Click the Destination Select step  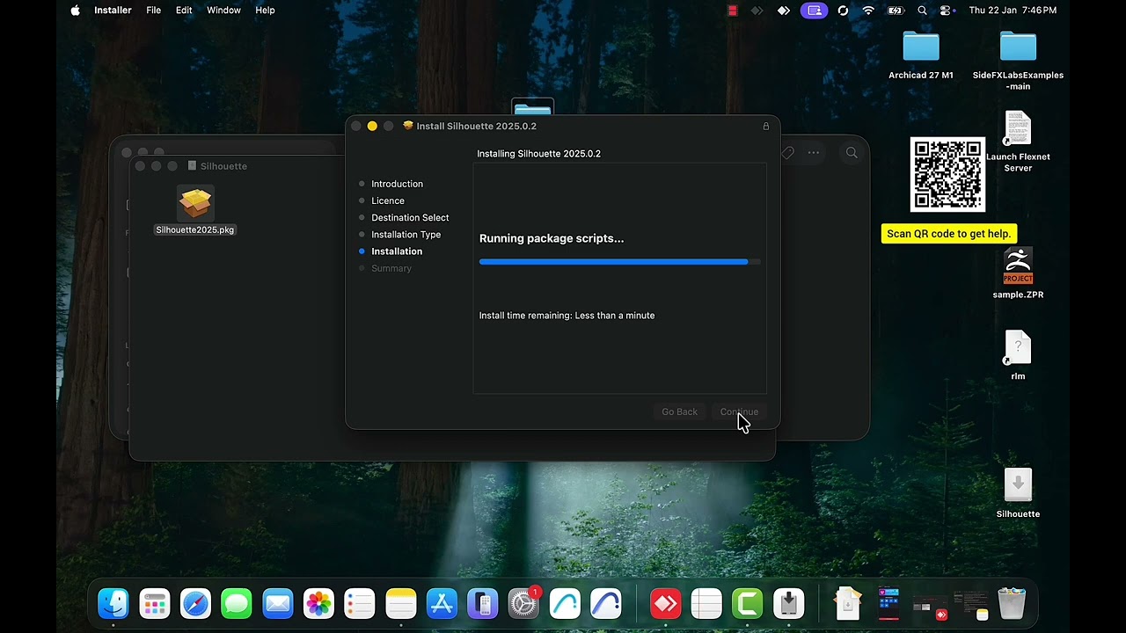coord(410,217)
